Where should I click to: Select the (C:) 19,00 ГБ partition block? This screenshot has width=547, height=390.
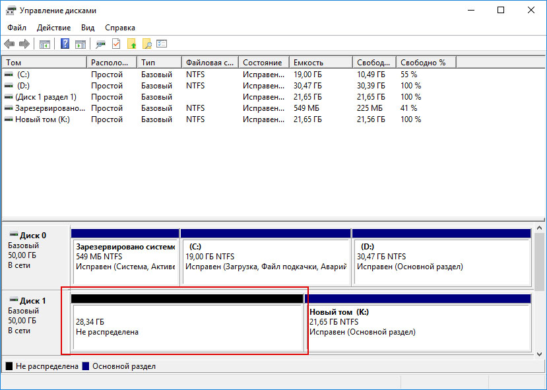click(x=265, y=257)
